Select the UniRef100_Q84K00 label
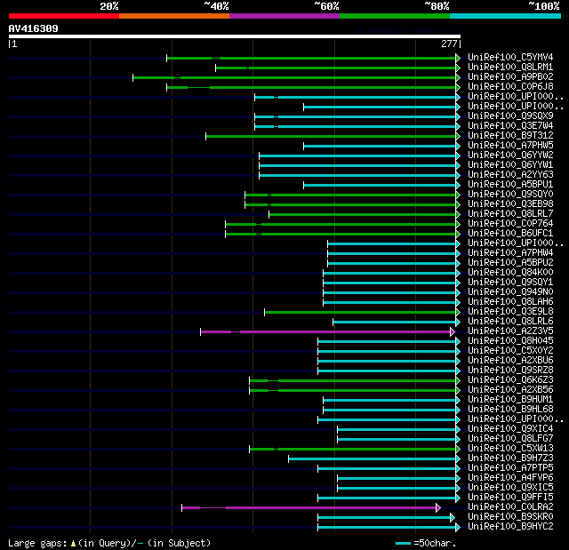This screenshot has width=569, height=550. tap(510, 273)
